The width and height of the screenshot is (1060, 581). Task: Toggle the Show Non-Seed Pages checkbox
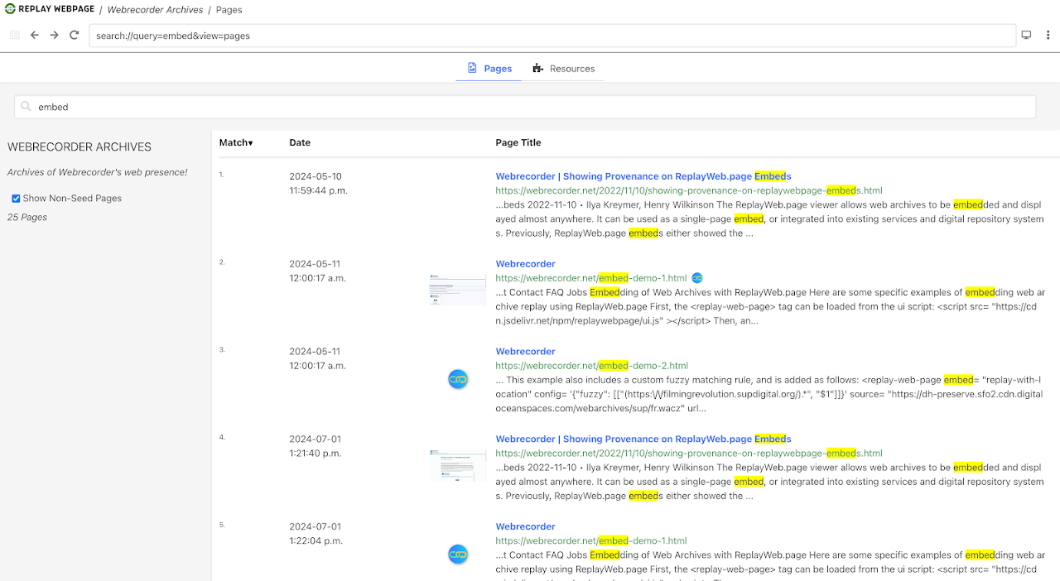coord(16,199)
